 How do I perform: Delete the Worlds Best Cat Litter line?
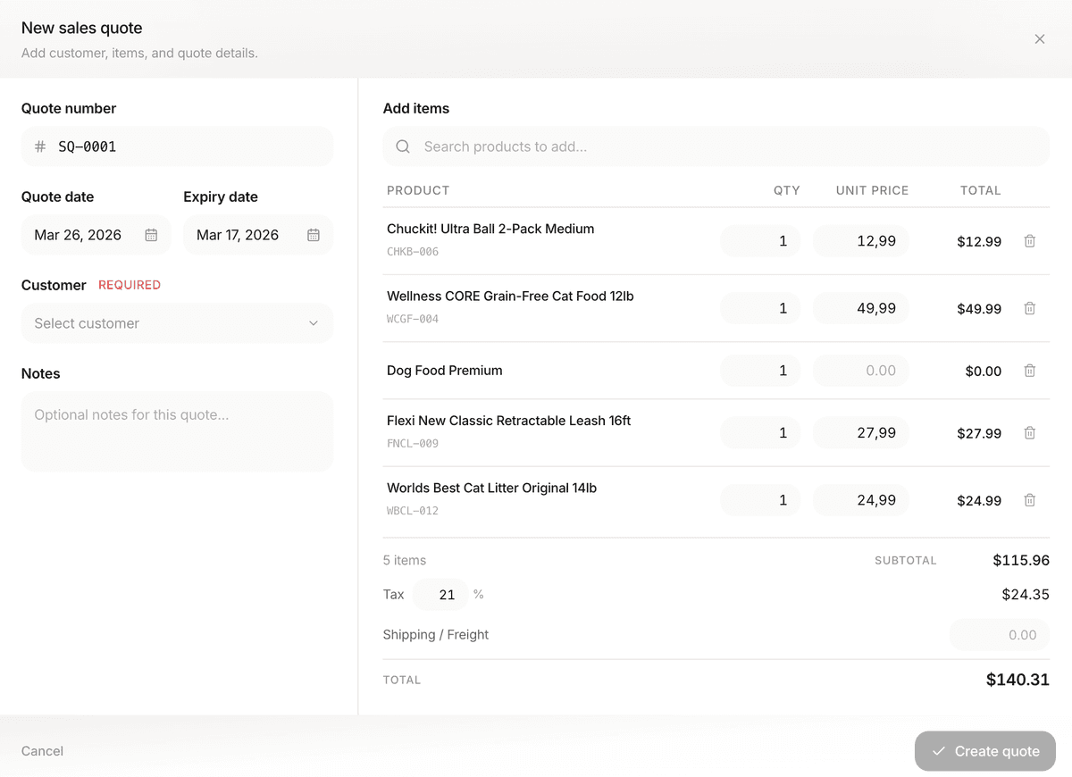pos(1029,500)
